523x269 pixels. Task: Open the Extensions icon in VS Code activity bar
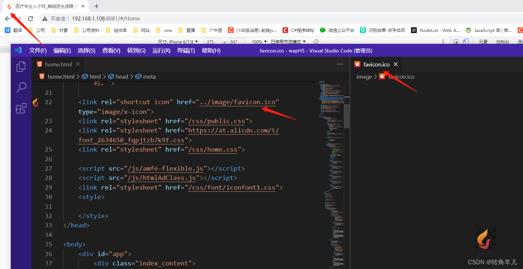(21, 108)
